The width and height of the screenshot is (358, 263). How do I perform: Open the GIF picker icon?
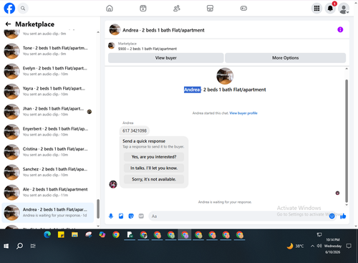pos(141,216)
